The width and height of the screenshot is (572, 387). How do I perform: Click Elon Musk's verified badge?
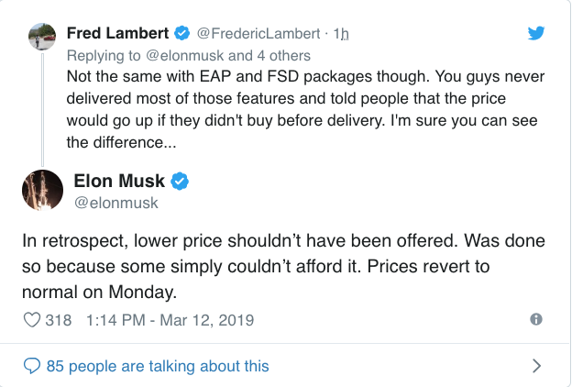pos(180,182)
